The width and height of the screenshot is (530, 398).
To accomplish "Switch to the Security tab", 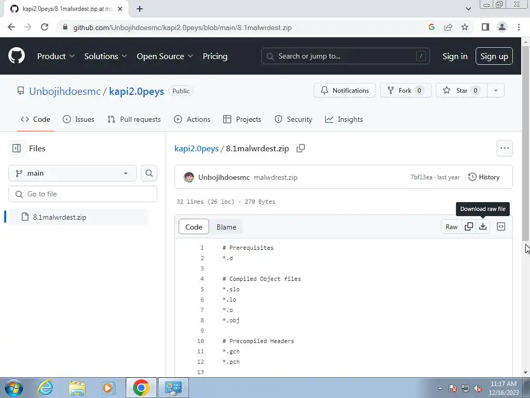I will pyautogui.click(x=293, y=120).
